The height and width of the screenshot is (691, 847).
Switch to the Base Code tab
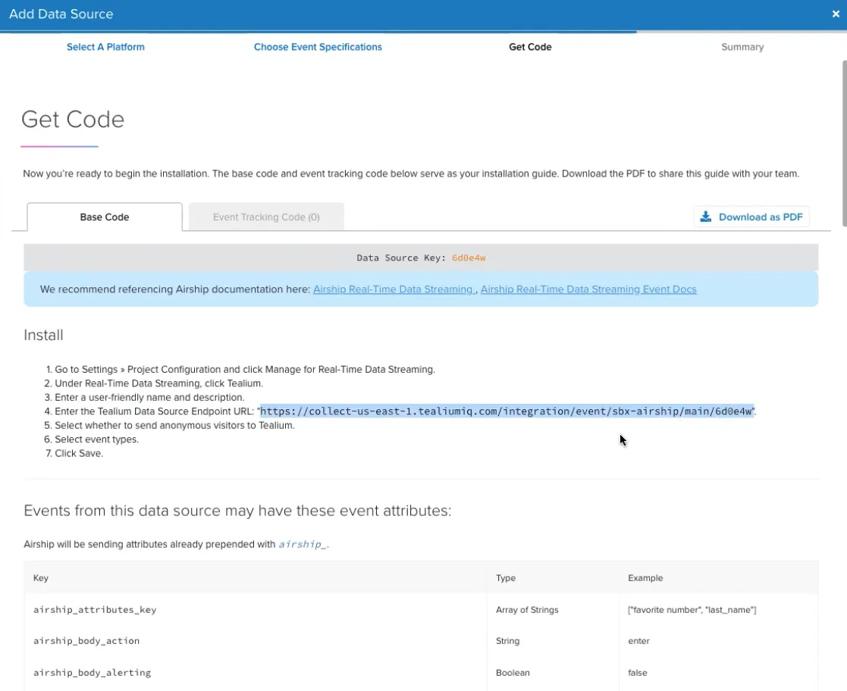[105, 217]
